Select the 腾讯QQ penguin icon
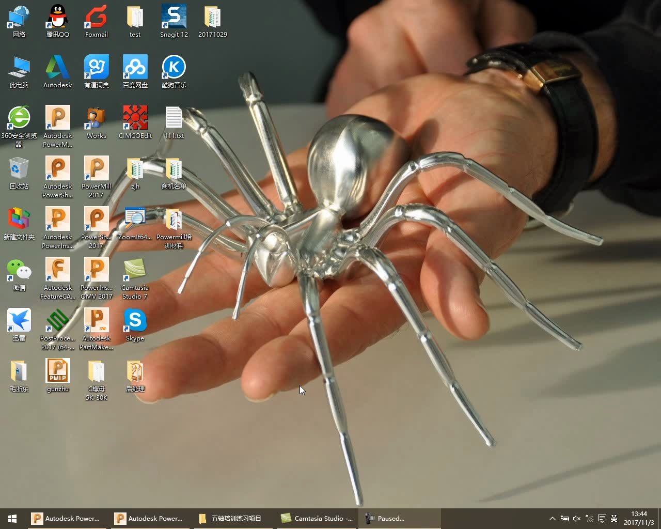The height and width of the screenshot is (529, 661). coord(57,21)
